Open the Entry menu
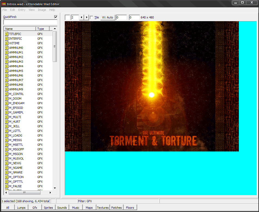This screenshot has width=259, height=212. tap(22, 10)
